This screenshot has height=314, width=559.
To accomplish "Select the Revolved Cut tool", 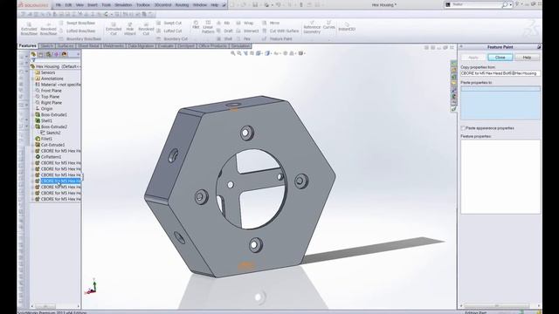I will point(146,29).
